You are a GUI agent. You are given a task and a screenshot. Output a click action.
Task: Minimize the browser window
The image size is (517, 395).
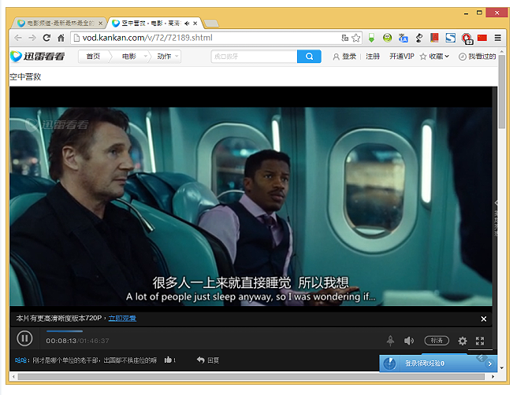466,13
